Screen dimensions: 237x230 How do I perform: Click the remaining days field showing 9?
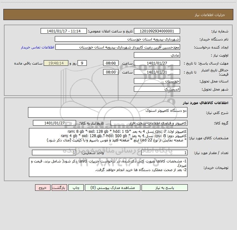(x=82, y=63)
